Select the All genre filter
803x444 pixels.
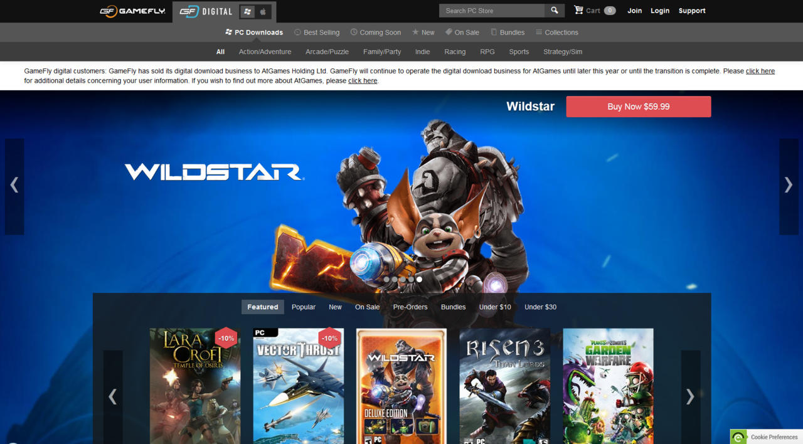pyautogui.click(x=220, y=52)
